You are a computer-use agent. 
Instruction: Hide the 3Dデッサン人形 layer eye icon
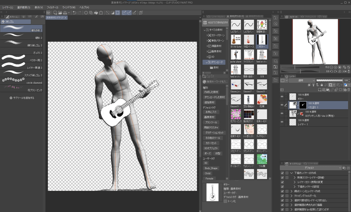point(282,114)
